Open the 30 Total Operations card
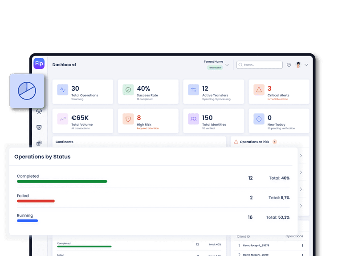The image size is (342, 256). point(83,92)
